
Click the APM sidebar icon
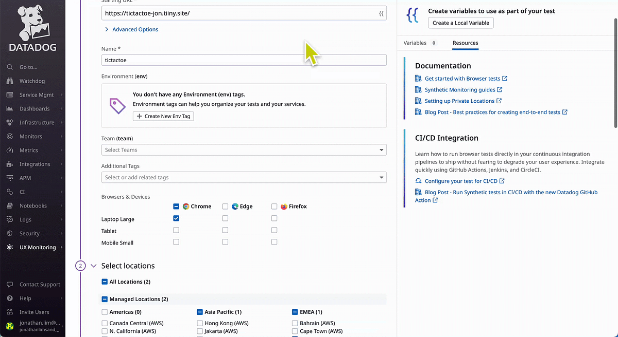click(10, 178)
